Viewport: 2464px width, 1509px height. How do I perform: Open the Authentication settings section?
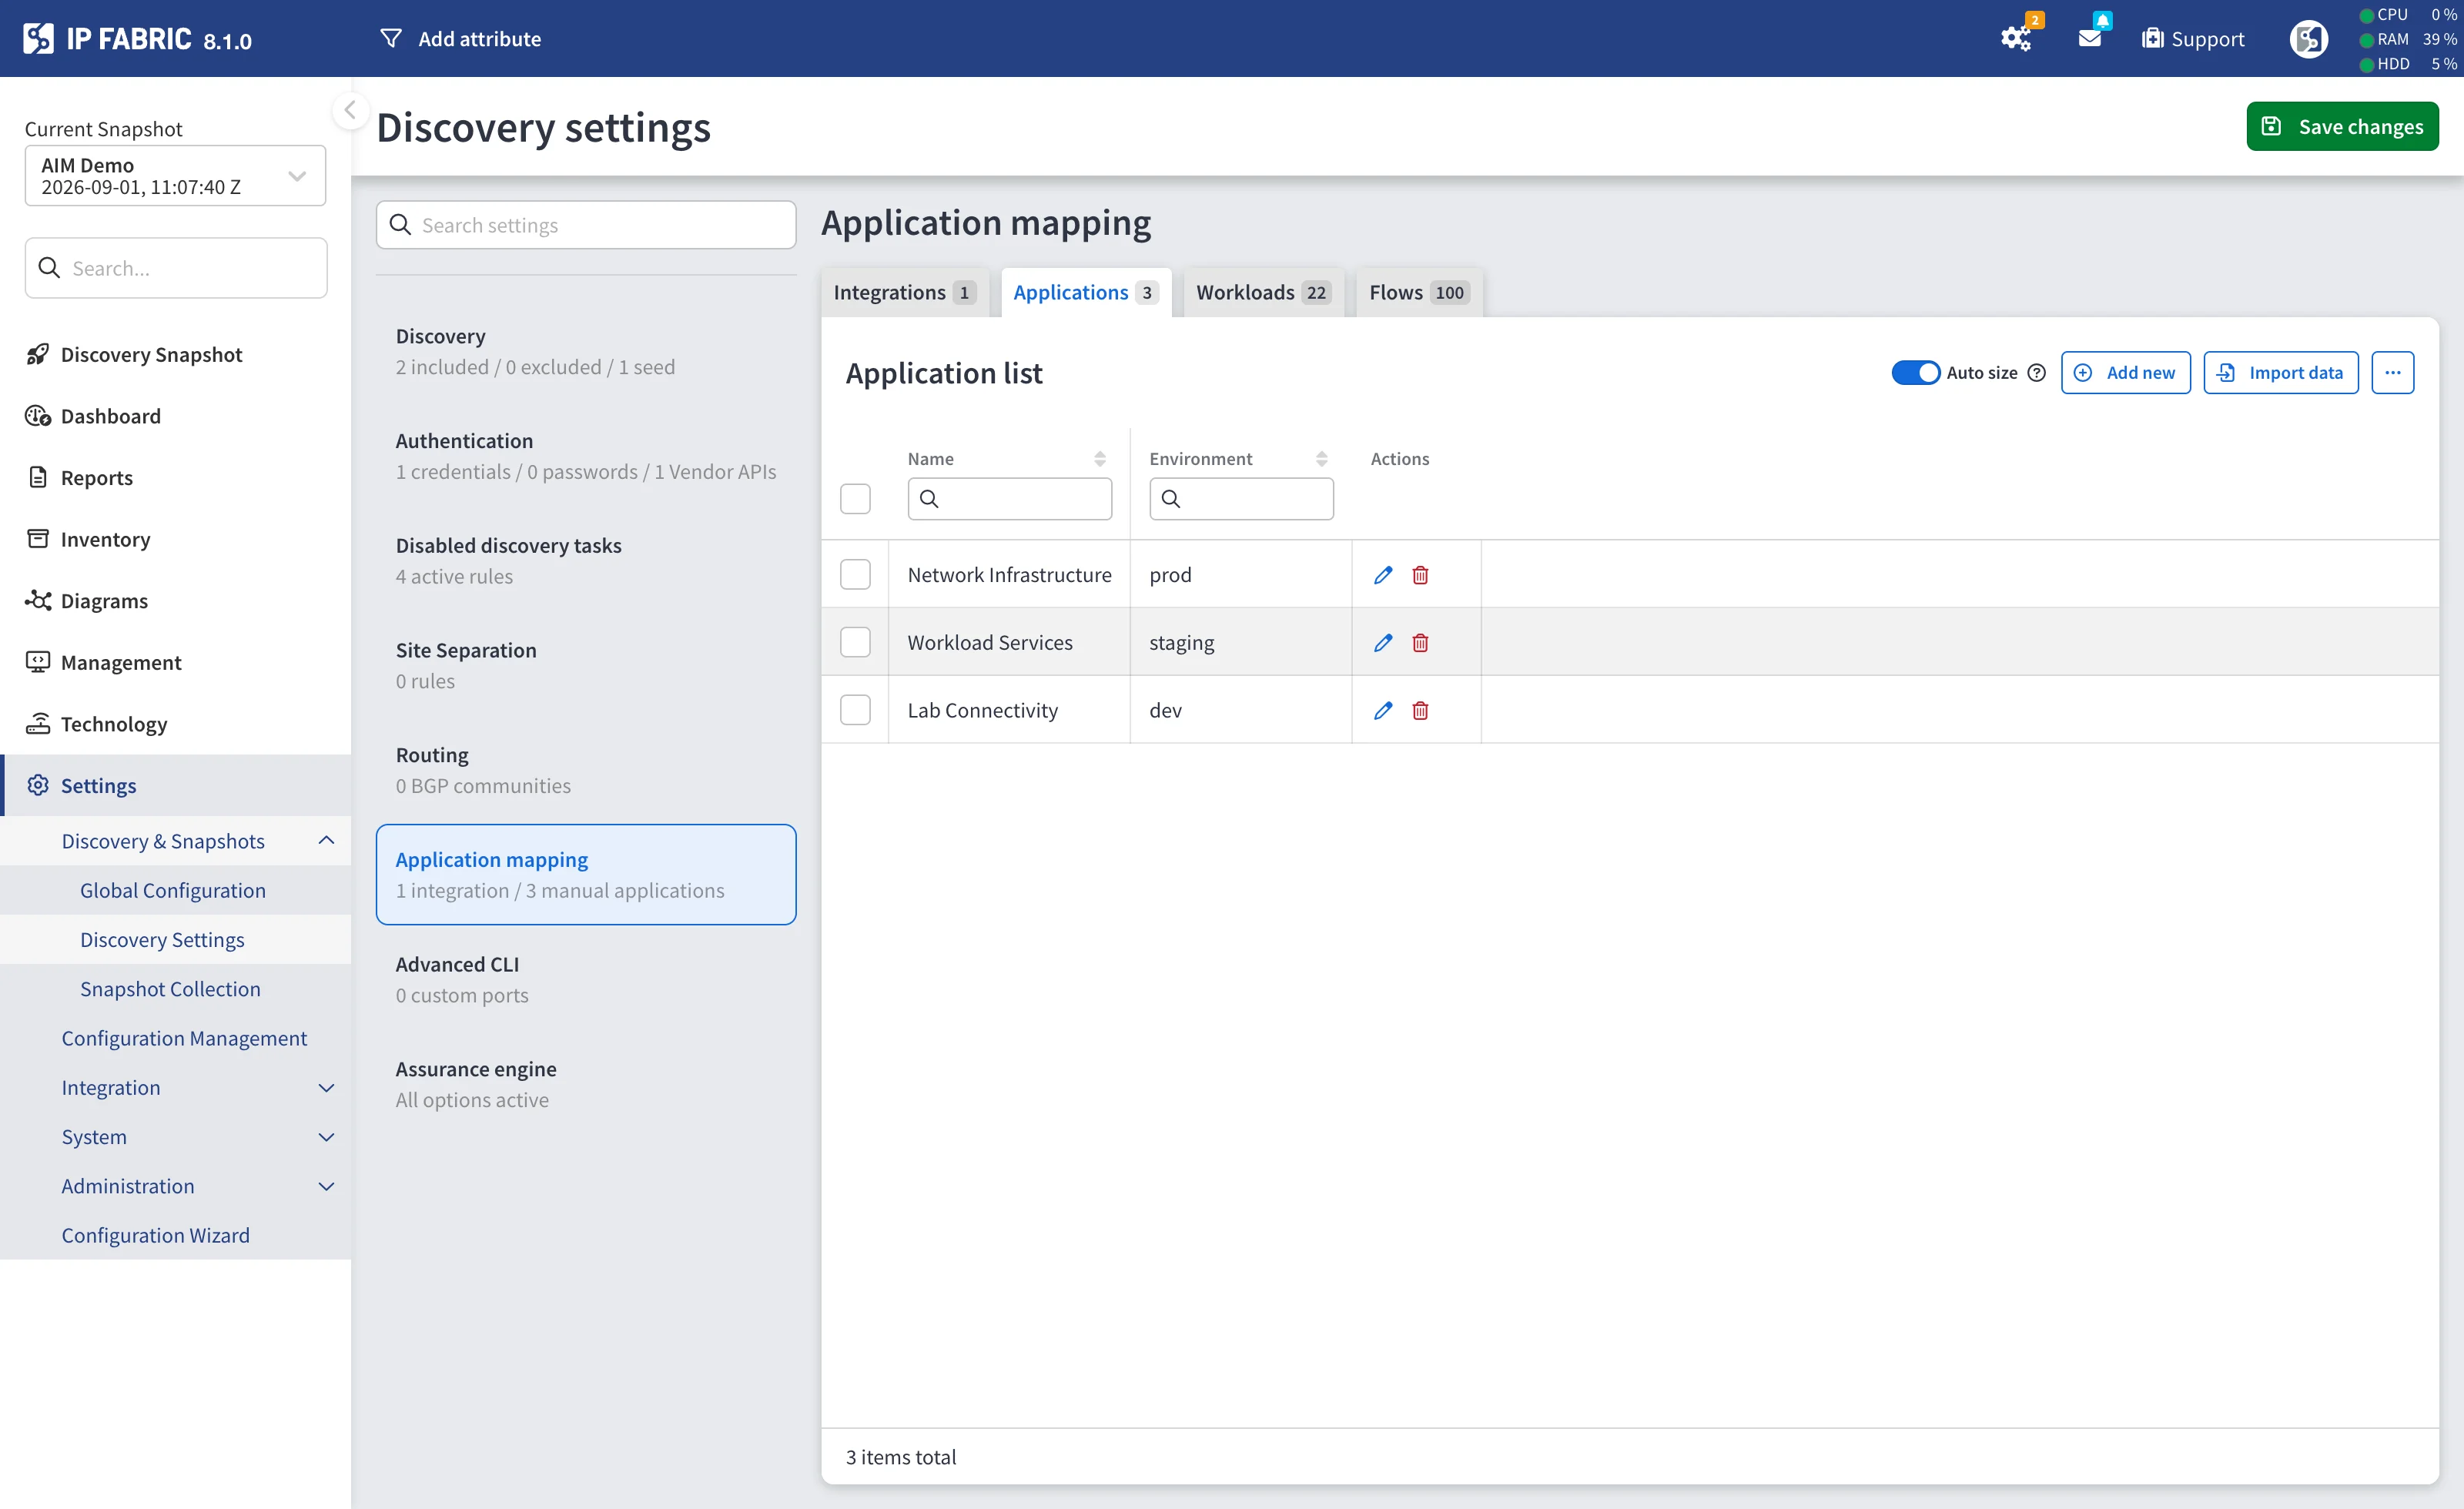[x=586, y=456]
